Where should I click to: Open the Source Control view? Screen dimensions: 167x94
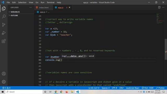tap(4, 25)
